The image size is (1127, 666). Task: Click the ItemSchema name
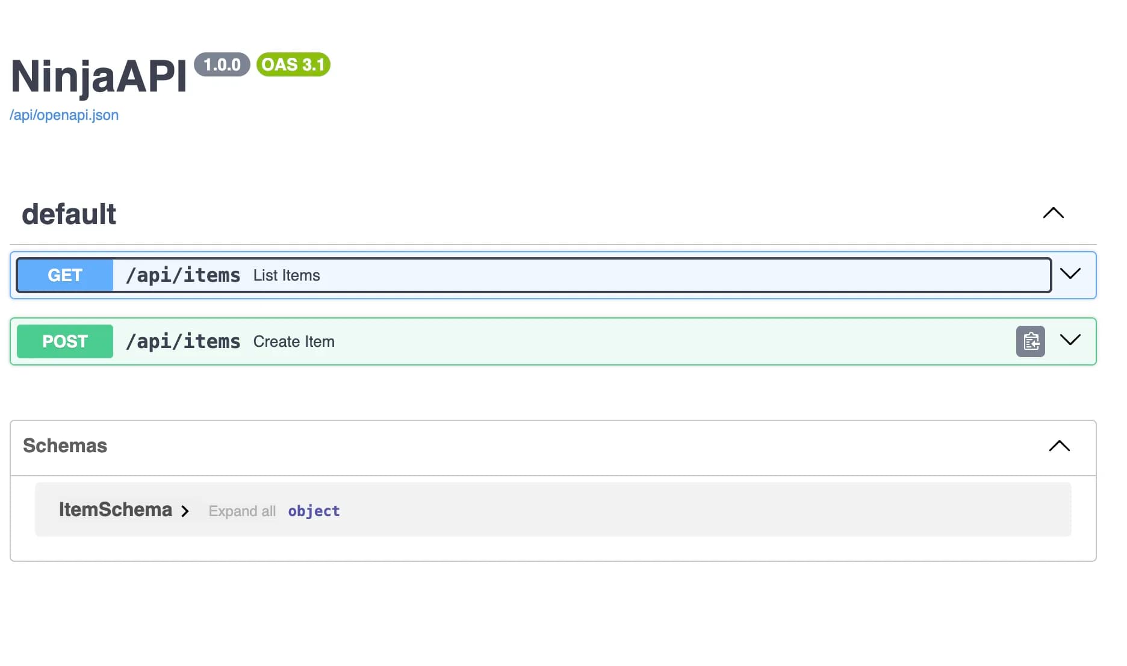point(116,509)
